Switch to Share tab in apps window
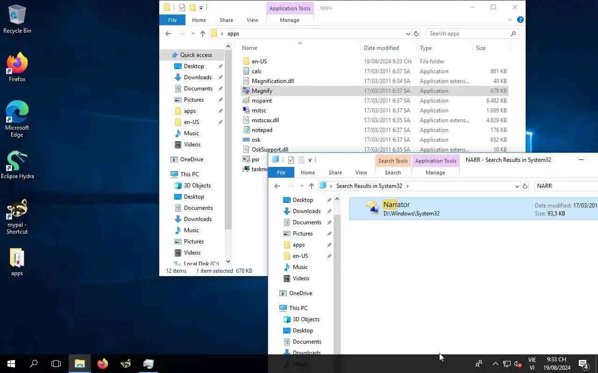Viewport: 598px width, 373px height. pos(226,20)
